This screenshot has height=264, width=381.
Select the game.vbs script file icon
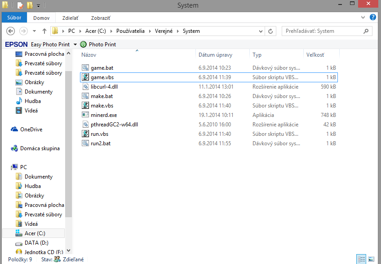(85, 77)
